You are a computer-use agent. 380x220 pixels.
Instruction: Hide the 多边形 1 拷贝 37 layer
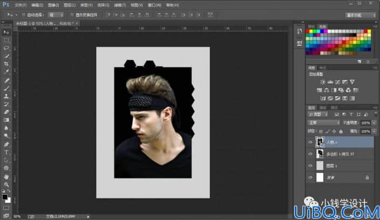[310, 154]
